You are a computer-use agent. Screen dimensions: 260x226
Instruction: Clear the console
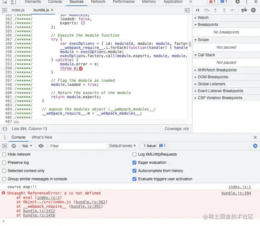click(14, 146)
